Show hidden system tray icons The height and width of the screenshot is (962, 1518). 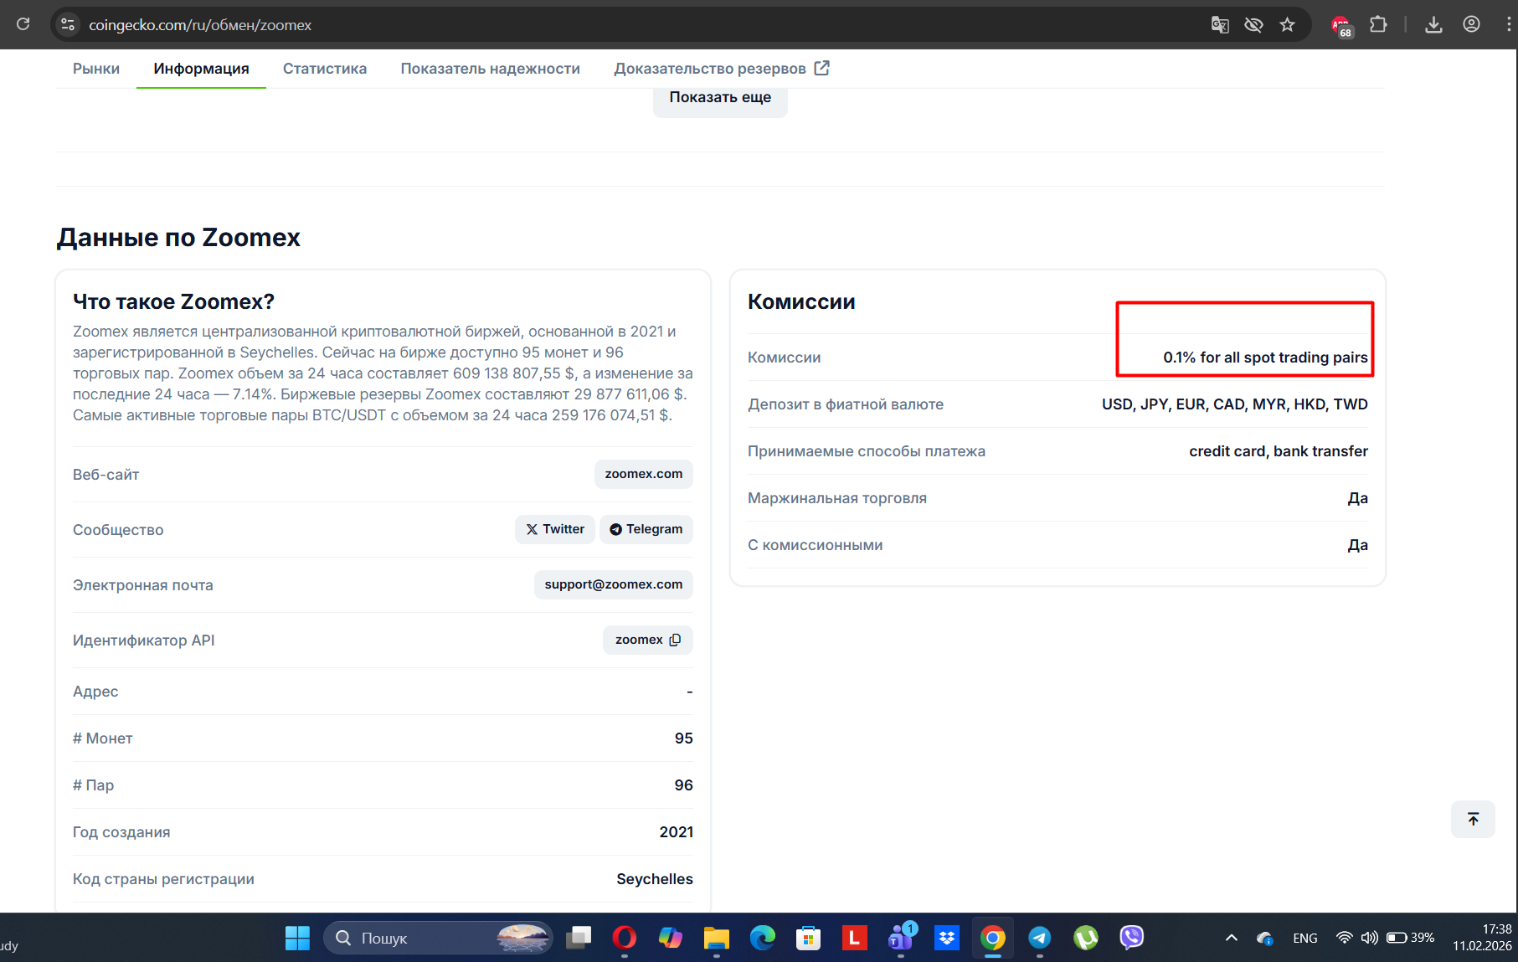1231,938
